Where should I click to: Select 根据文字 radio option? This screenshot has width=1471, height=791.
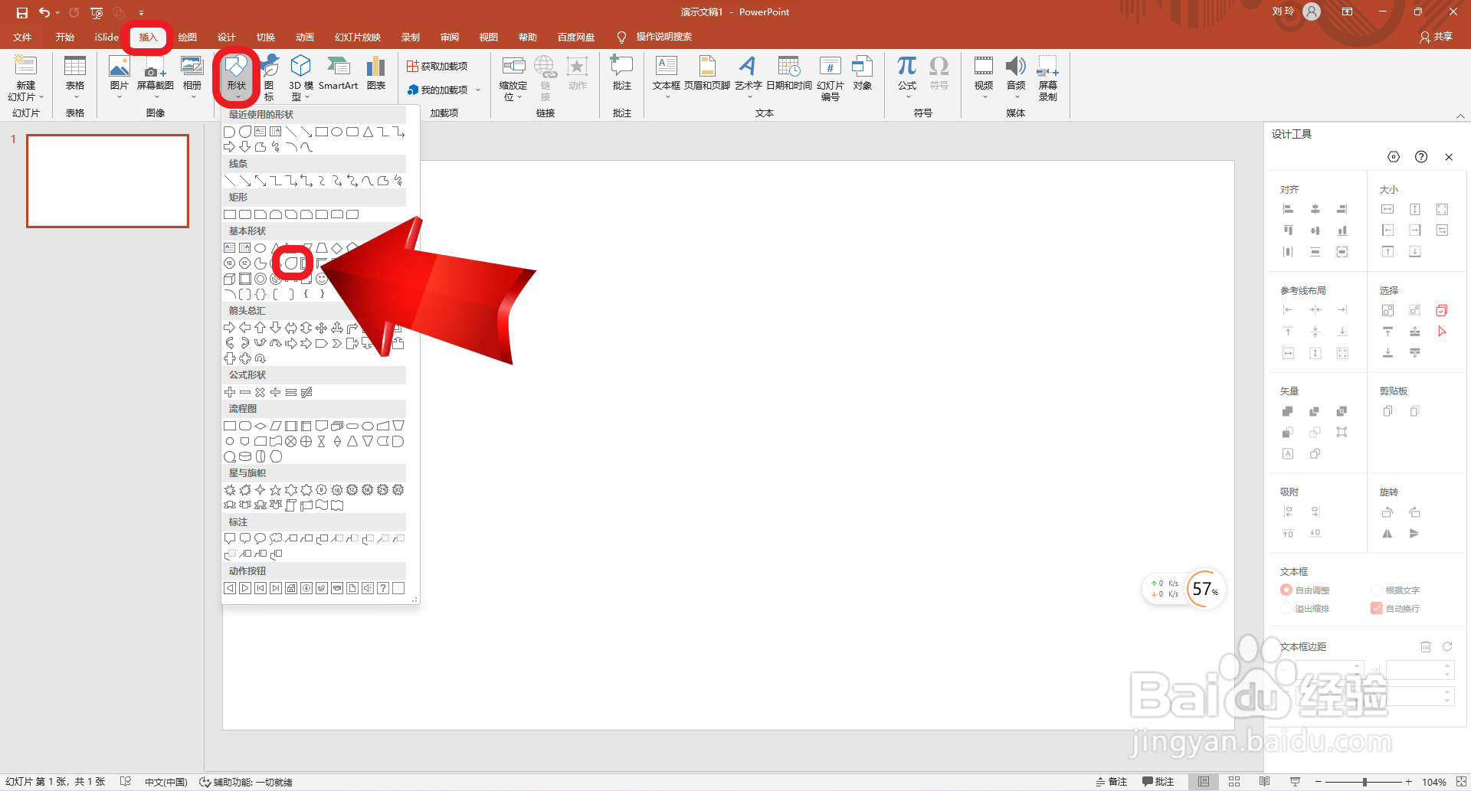1377,590
